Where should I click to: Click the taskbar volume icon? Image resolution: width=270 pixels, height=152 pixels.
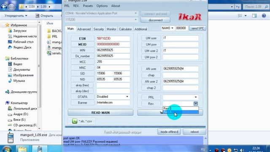[x=242, y=150]
